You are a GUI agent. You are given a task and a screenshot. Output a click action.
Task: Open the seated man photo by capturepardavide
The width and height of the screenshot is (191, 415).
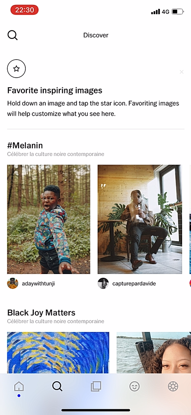click(140, 219)
